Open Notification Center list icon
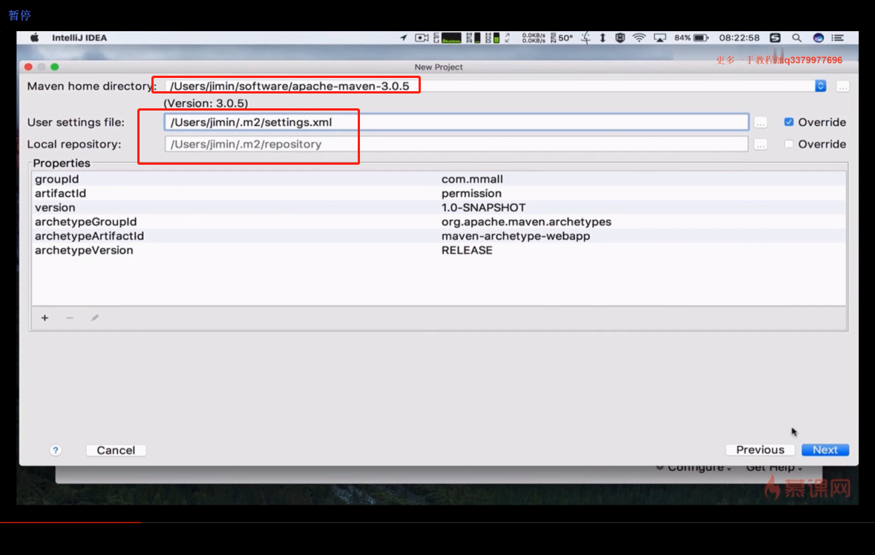The height and width of the screenshot is (555, 875). pos(838,38)
